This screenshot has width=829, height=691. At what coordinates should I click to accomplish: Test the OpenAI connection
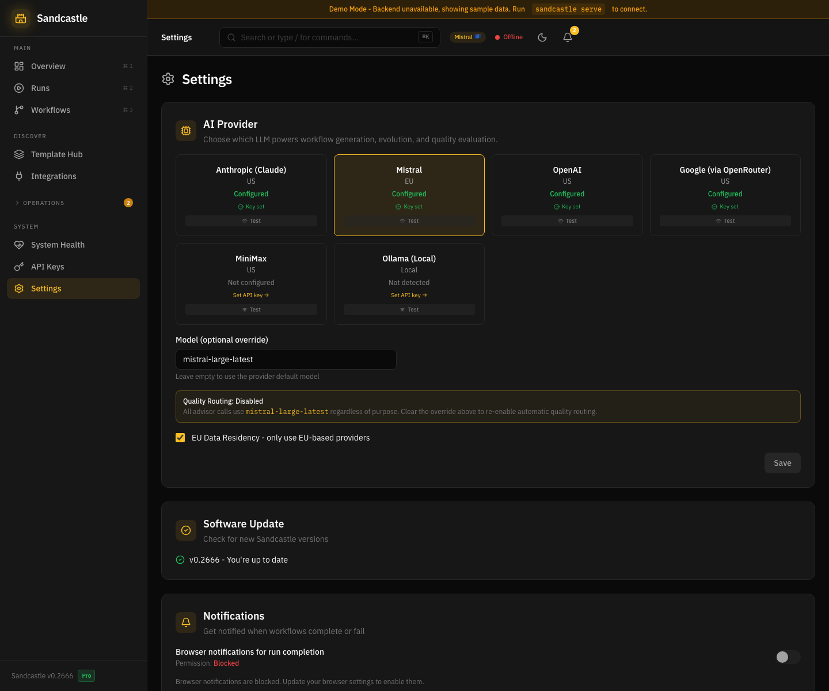(x=567, y=221)
